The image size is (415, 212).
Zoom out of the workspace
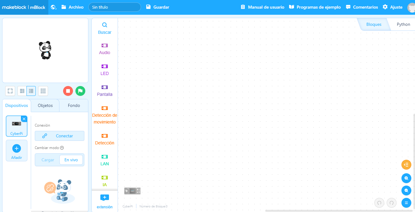[406, 190]
